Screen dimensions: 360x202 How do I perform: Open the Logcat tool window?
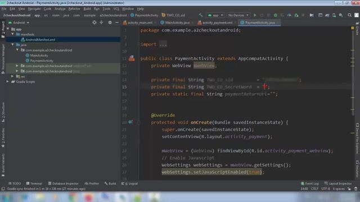coord(129,183)
